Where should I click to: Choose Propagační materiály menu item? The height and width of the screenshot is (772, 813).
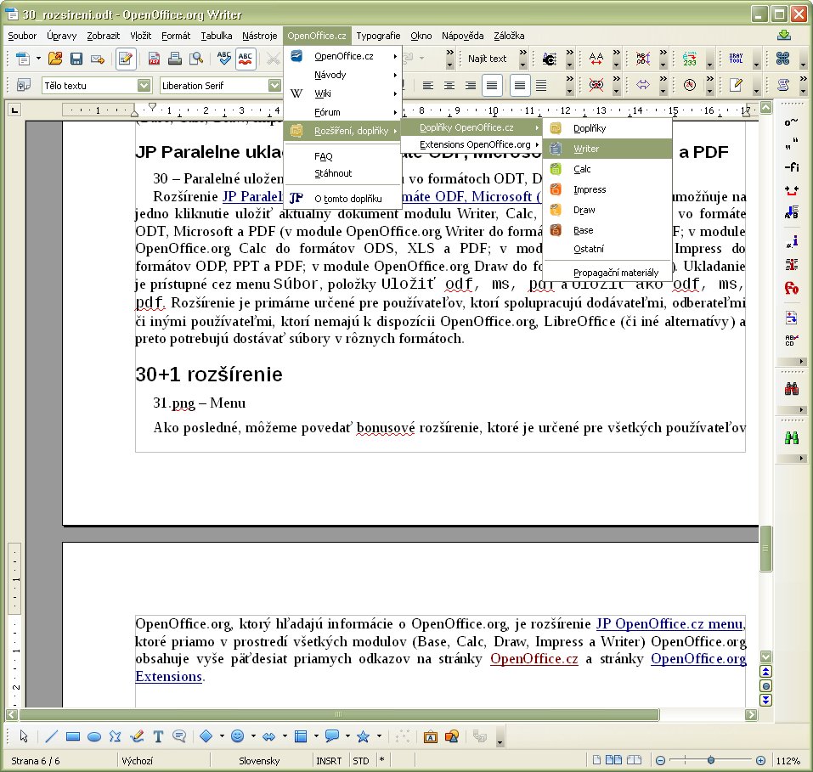click(607, 273)
